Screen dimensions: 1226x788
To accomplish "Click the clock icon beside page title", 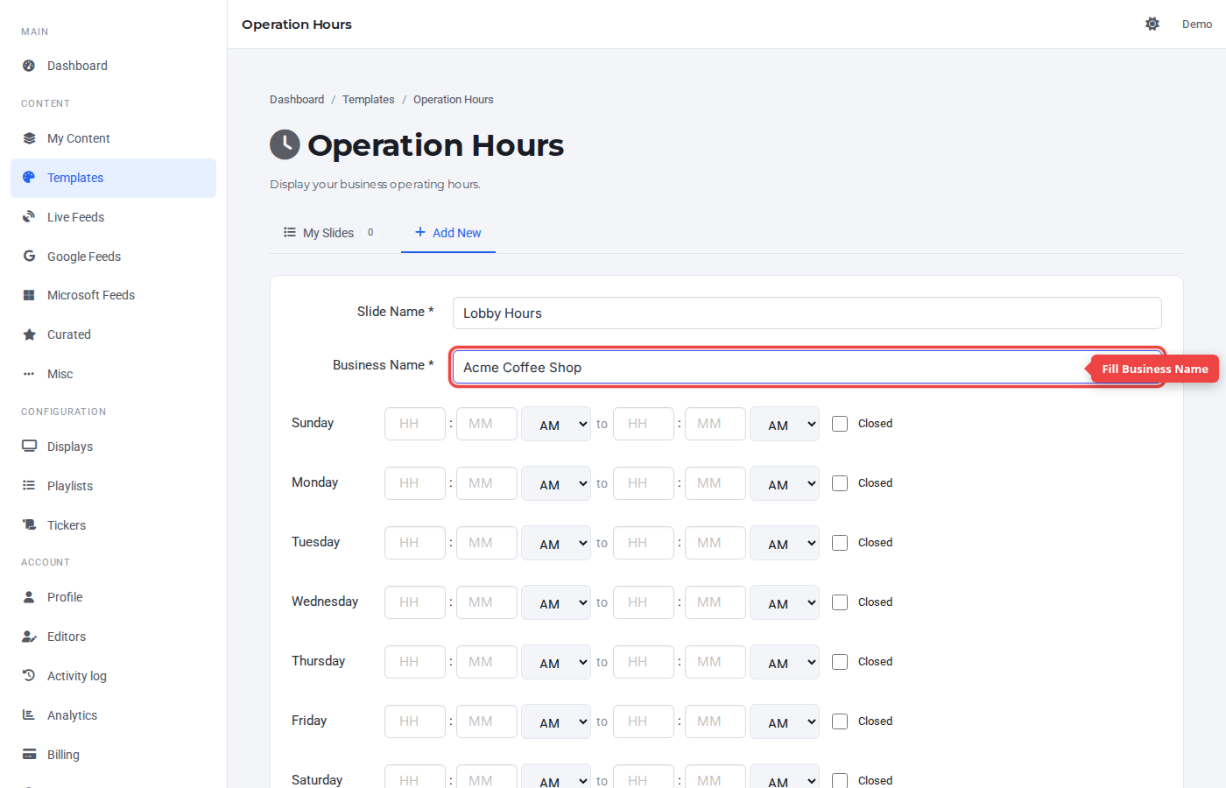I will pyautogui.click(x=285, y=144).
